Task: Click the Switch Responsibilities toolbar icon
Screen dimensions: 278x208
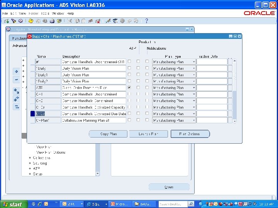Action: click(45, 21)
